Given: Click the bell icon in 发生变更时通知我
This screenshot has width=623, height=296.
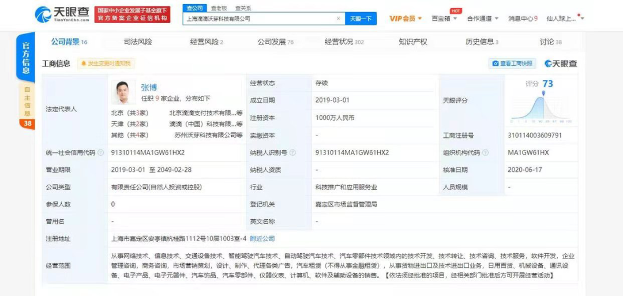Looking at the screenshot, I should (84, 63).
